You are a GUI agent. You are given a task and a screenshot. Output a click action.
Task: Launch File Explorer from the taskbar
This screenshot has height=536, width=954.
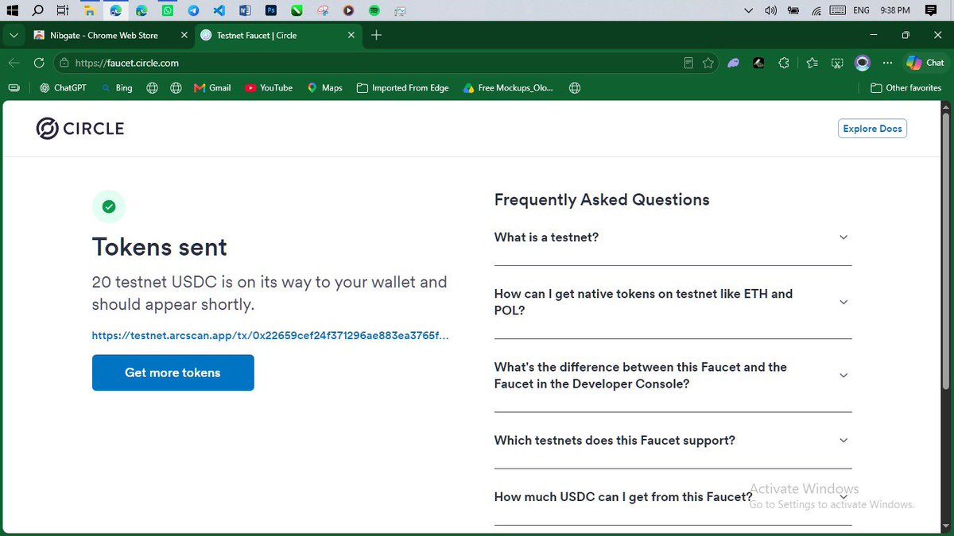tap(90, 10)
